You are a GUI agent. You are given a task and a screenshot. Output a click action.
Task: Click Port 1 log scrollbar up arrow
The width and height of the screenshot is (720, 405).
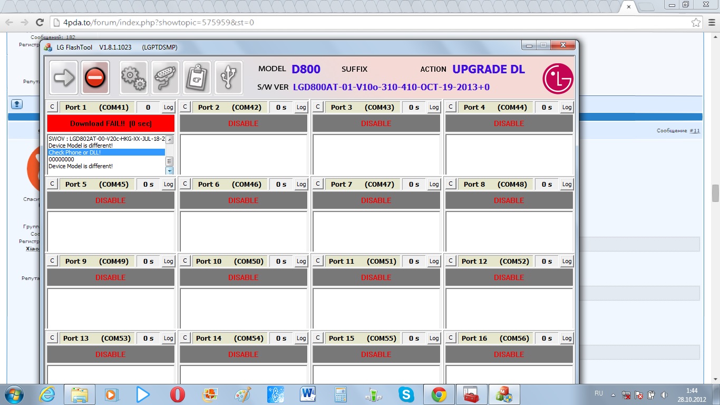(x=169, y=140)
